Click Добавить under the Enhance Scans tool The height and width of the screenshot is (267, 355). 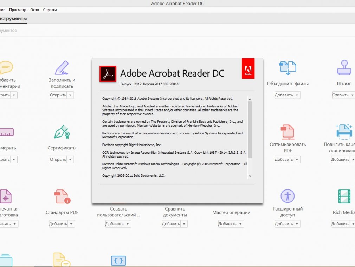point(340,160)
